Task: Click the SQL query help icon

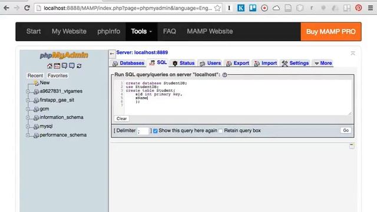Action: coord(224,75)
